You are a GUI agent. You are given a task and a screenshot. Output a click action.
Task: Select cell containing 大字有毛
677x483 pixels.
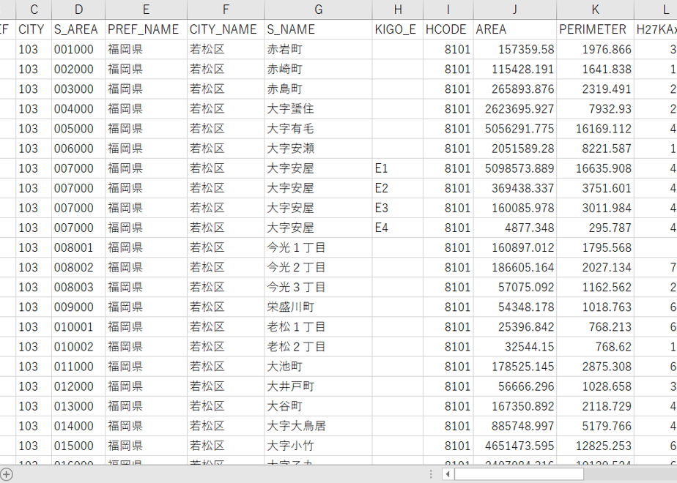318,129
